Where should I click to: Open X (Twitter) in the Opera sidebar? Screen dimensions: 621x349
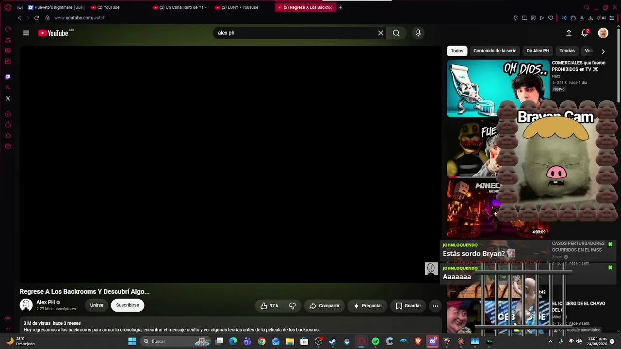(x=8, y=98)
